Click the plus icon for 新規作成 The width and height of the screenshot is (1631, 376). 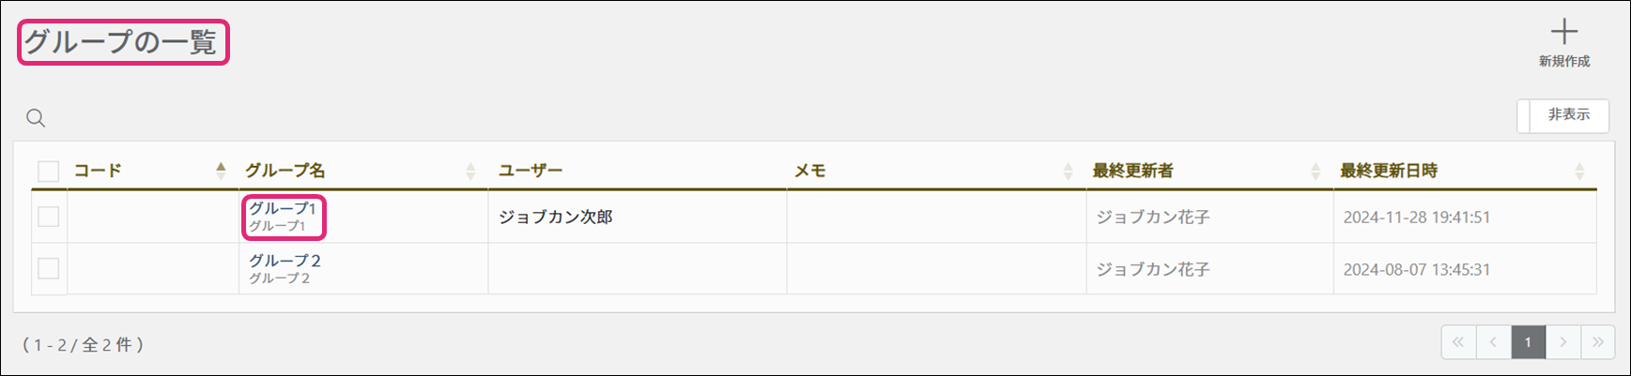click(x=1563, y=32)
